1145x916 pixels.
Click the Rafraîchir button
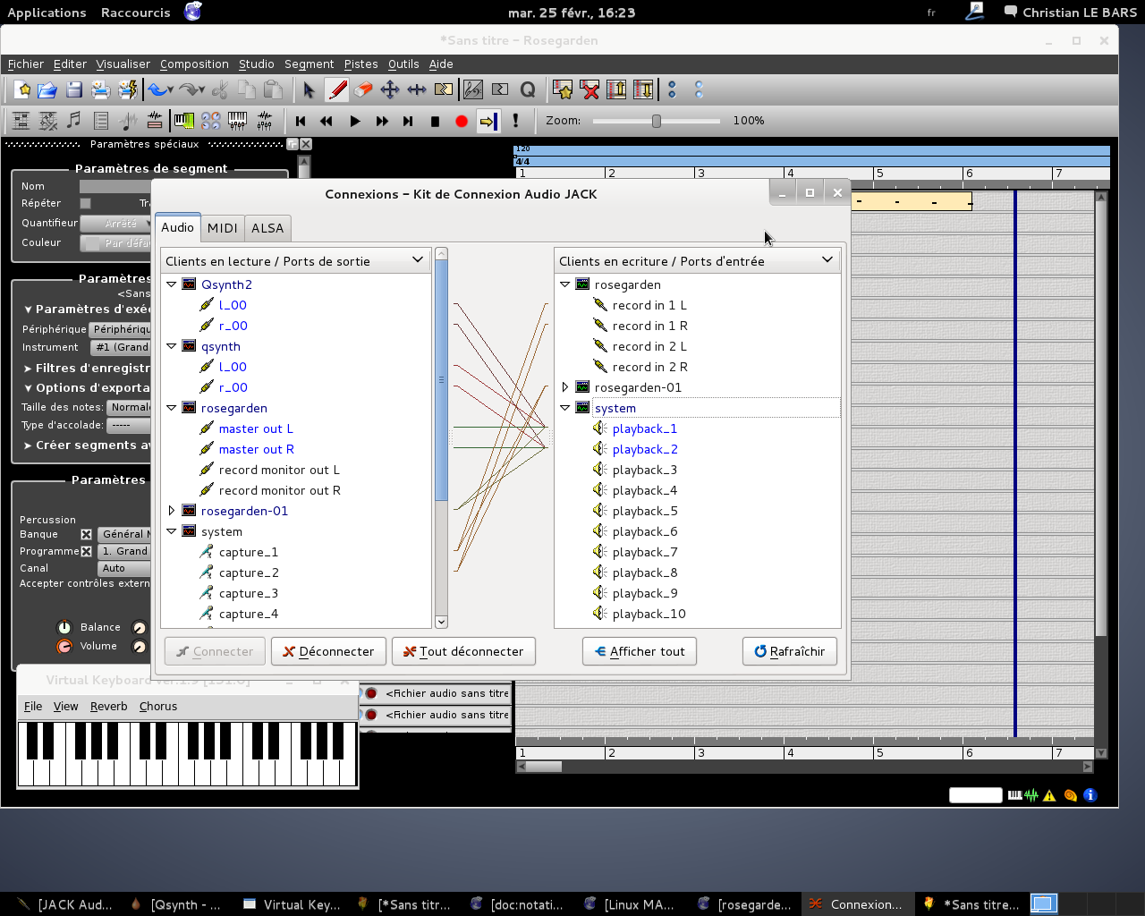[789, 651]
